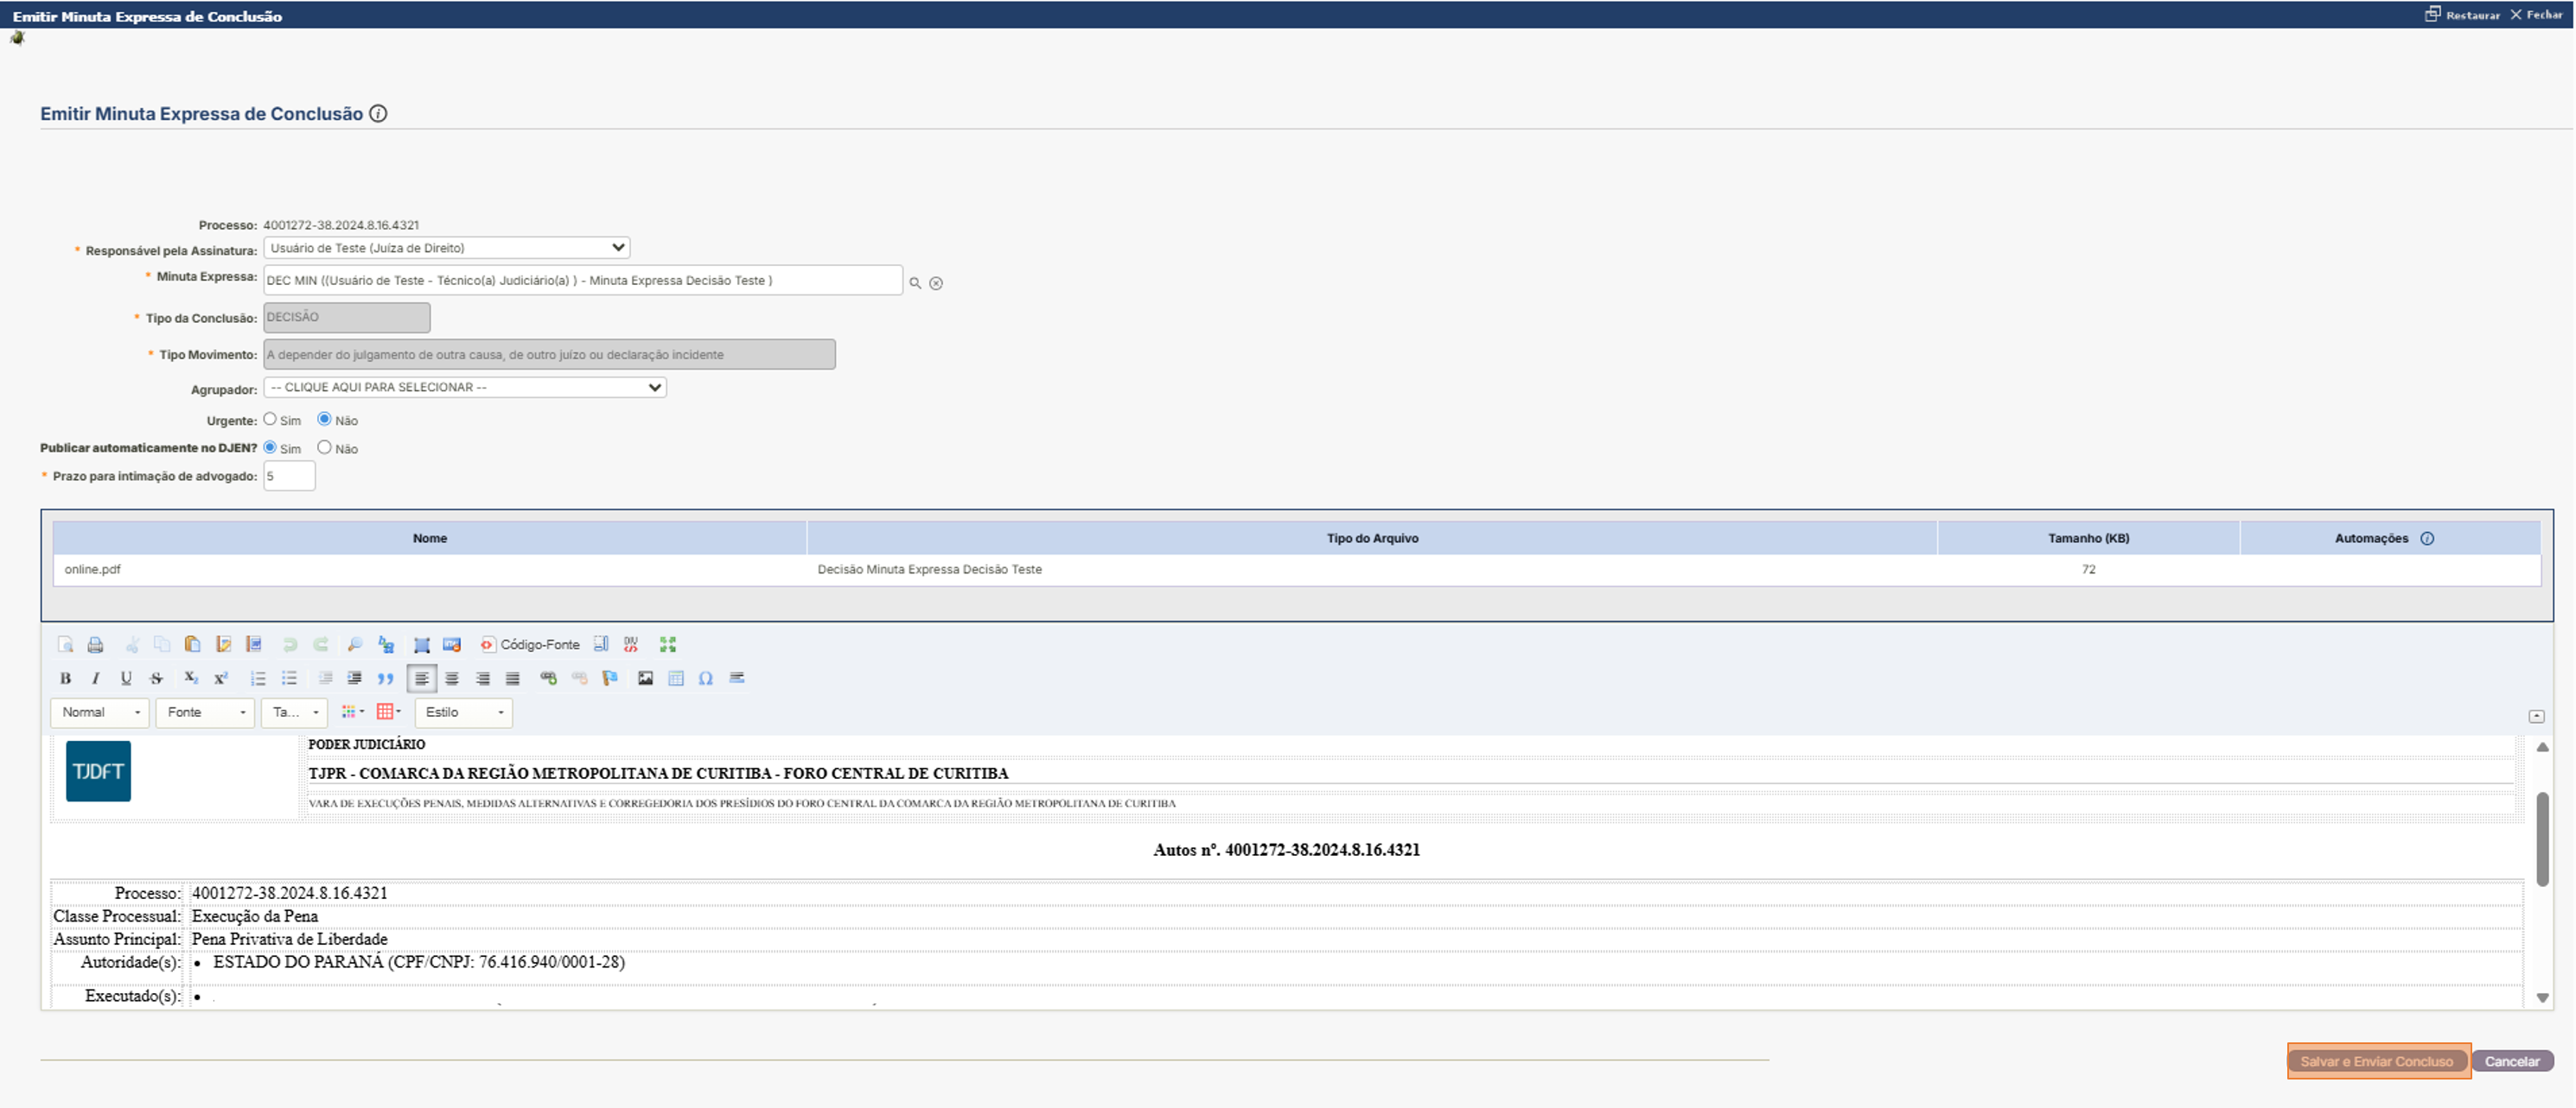Toggle bold formatting in the editor
The height and width of the screenshot is (1108, 2576).
point(66,679)
